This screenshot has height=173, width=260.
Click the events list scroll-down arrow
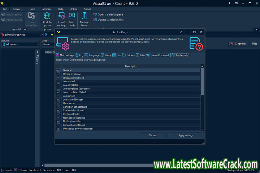[x=202, y=129]
